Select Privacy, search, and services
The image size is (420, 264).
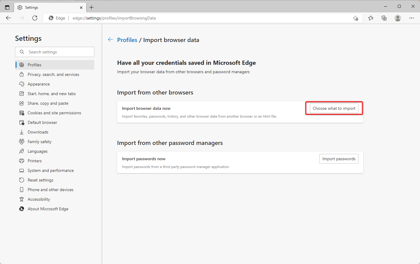click(53, 74)
